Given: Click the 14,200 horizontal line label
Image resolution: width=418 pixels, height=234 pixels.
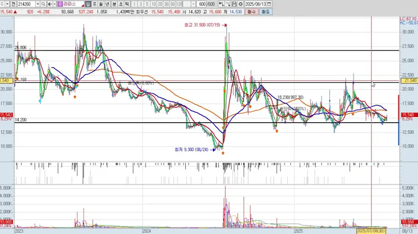Looking at the screenshot, I should click(x=20, y=120).
